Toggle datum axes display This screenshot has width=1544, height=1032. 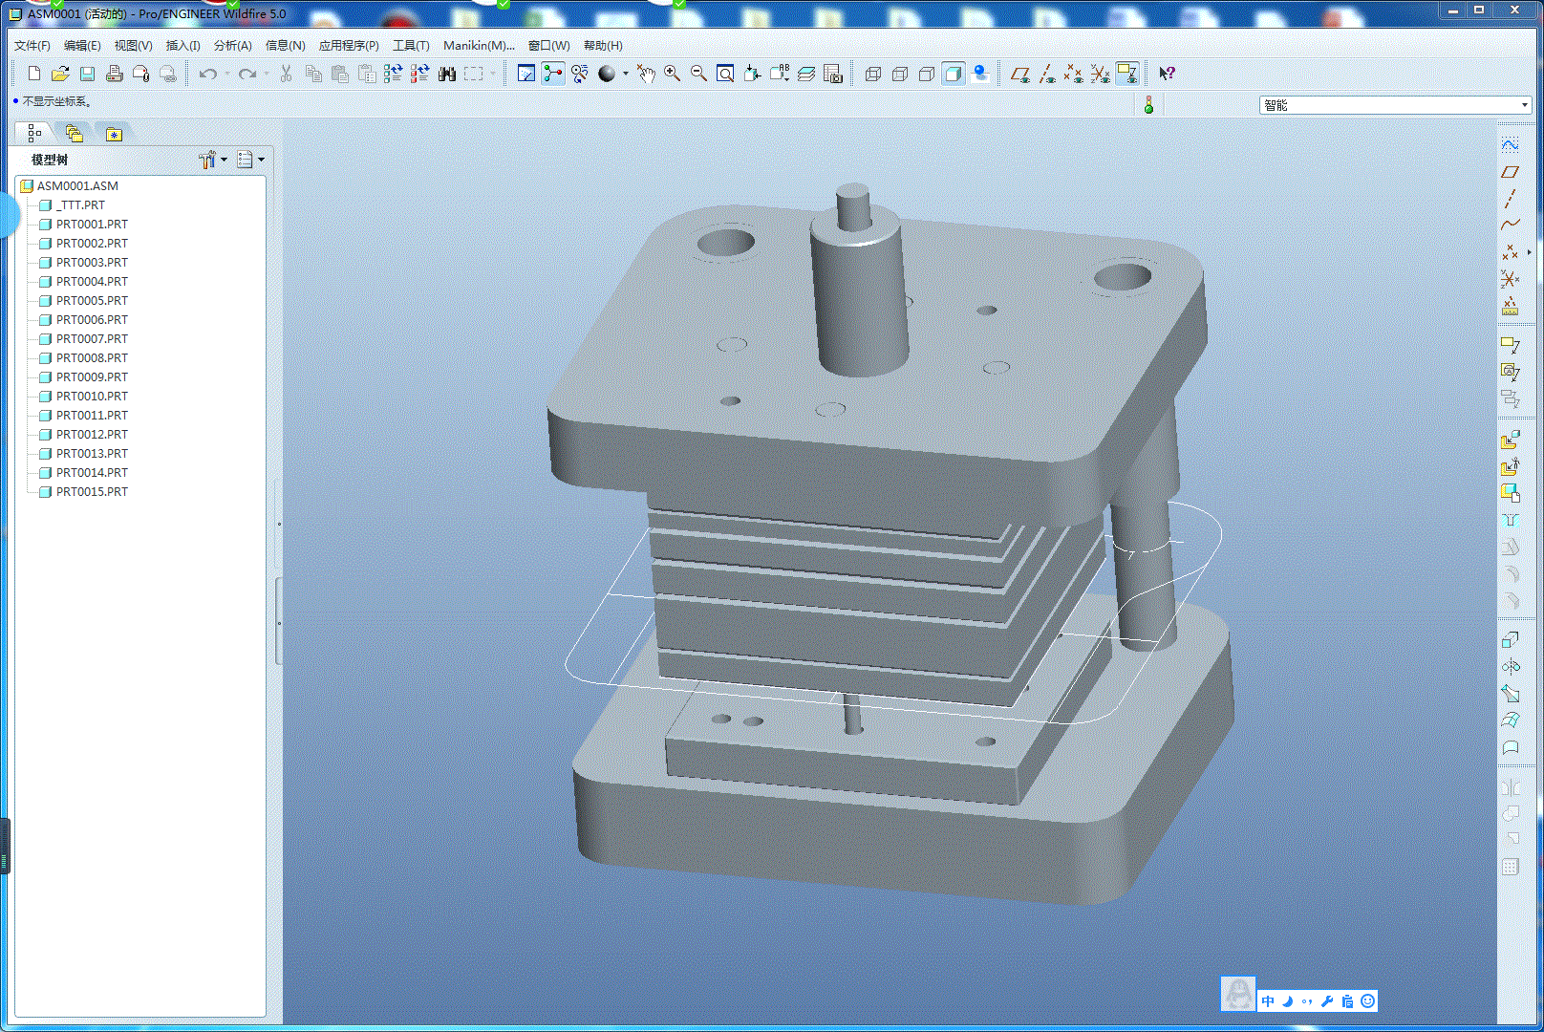[1047, 74]
